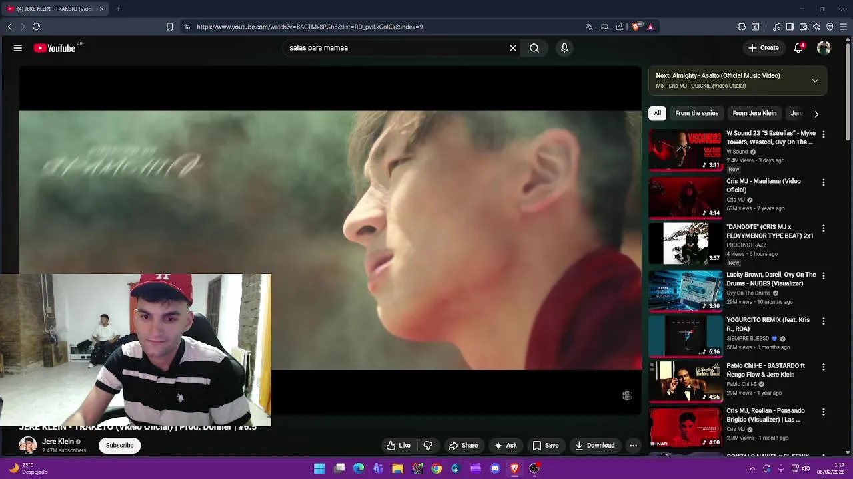Save the video to a playlist
The image size is (853, 479).
546,446
